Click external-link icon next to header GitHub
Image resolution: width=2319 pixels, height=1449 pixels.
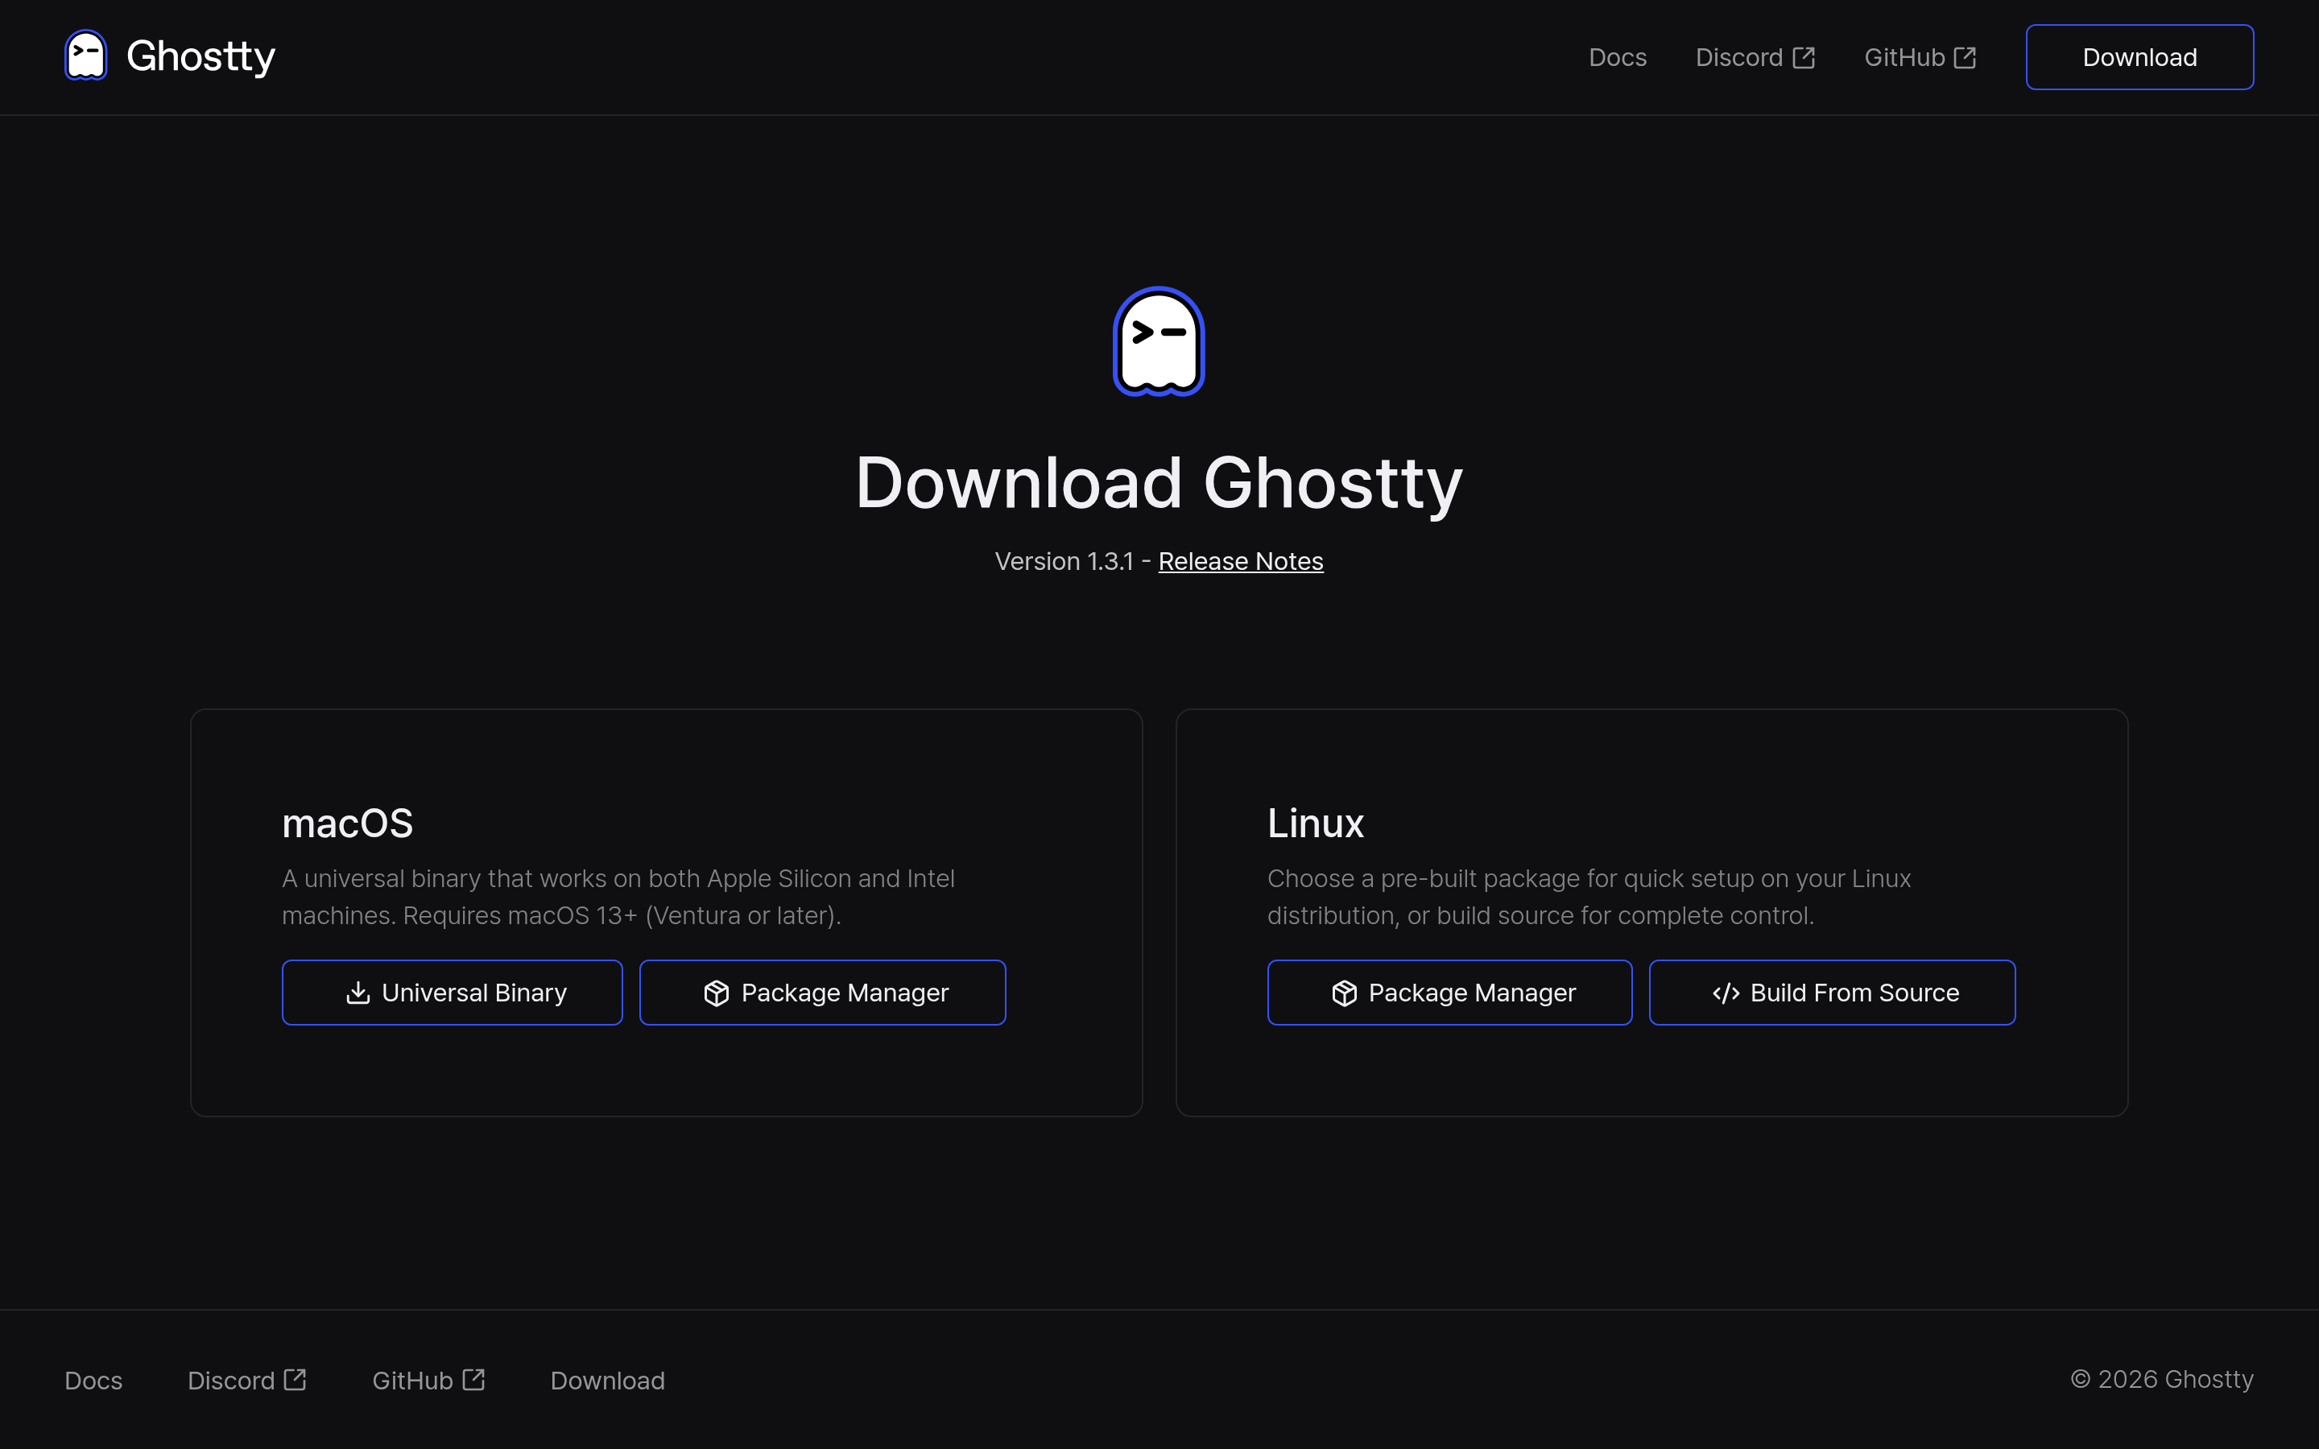click(1965, 57)
